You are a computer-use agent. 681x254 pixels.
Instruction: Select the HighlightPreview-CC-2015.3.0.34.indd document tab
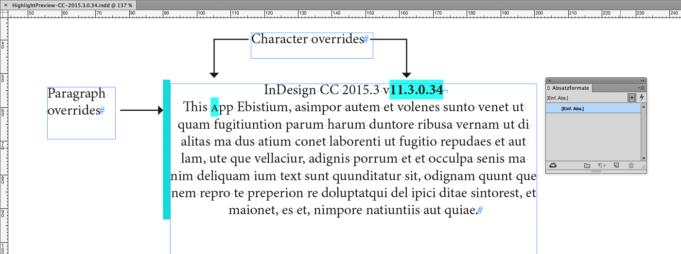(x=72, y=5)
